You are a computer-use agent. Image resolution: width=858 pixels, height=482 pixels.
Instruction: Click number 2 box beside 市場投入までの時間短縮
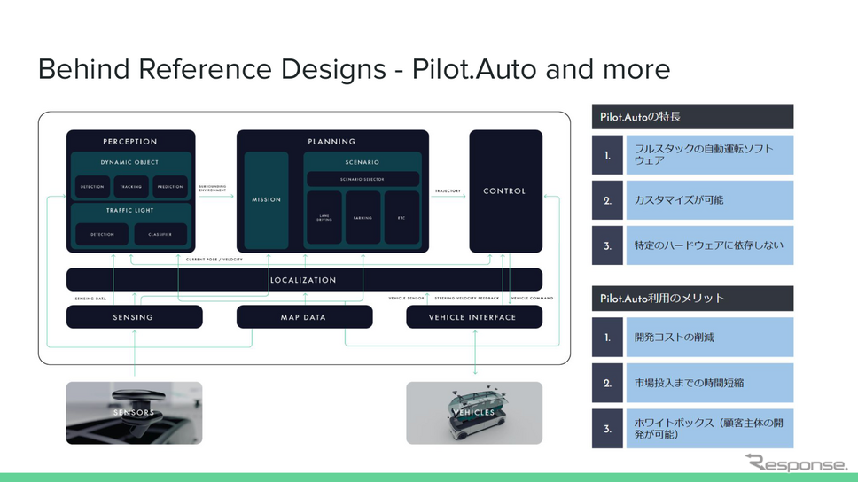(x=607, y=383)
